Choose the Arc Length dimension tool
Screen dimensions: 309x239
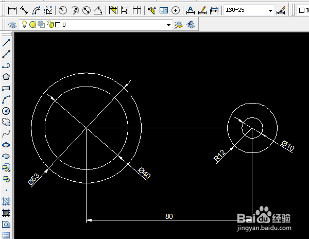pos(36,10)
